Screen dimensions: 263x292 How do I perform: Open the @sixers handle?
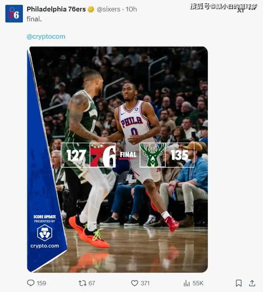click(108, 9)
